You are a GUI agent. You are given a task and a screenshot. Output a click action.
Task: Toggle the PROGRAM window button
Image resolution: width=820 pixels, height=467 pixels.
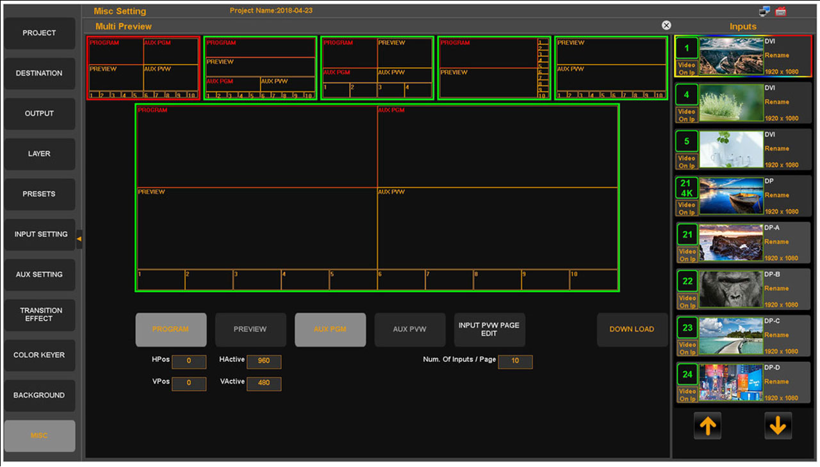[170, 329]
